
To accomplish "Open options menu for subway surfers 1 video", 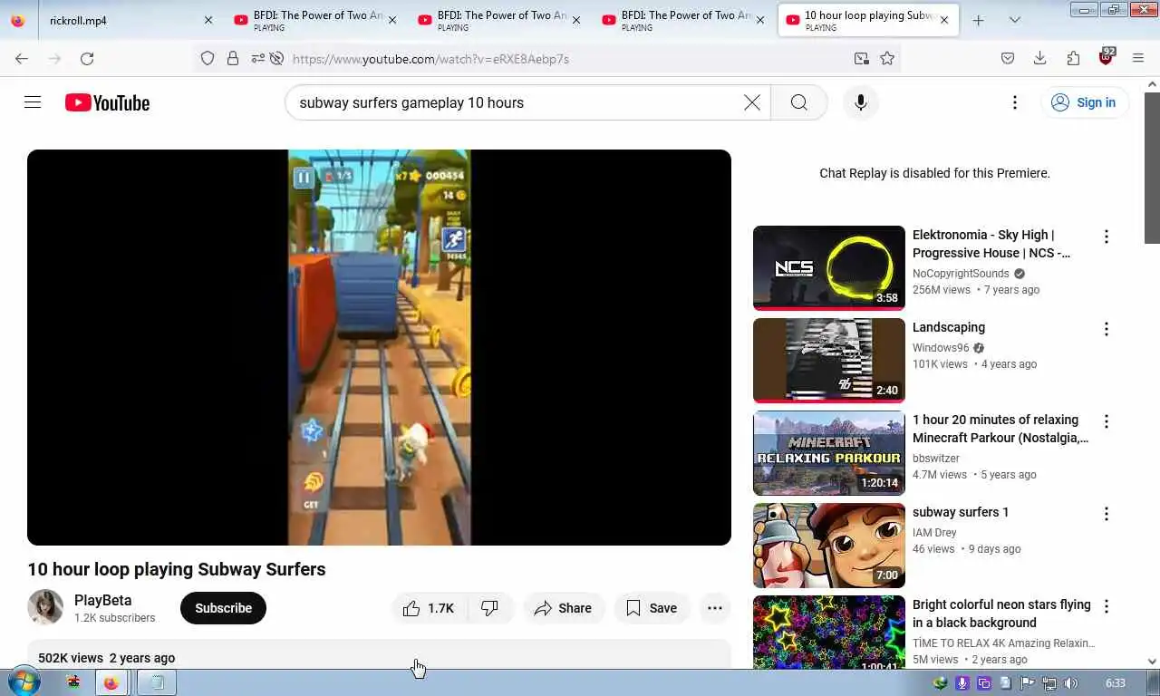I will tap(1106, 514).
